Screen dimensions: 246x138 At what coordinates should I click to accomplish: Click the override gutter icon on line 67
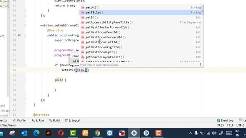[x=19, y=35]
